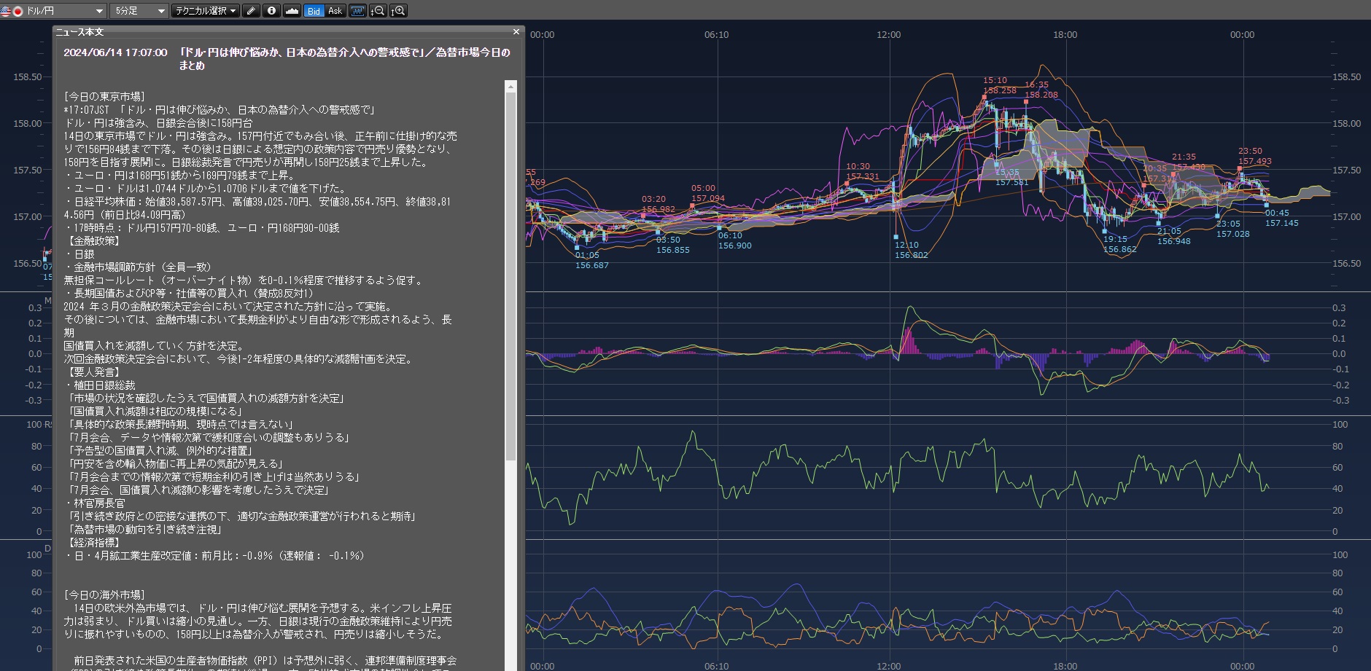
Task: Click the news scrollbar up arrow
Action: [x=510, y=87]
